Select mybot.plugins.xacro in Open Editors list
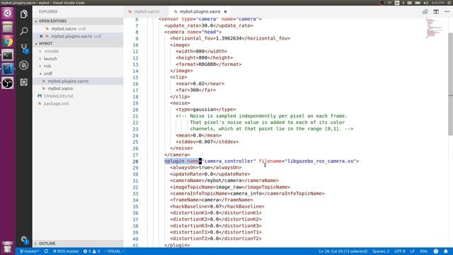 78,36
